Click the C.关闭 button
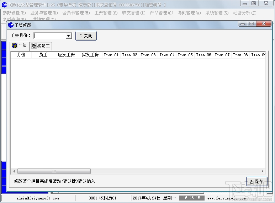The width and height of the screenshot is (275, 203). pyautogui.click(x=86, y=36)
